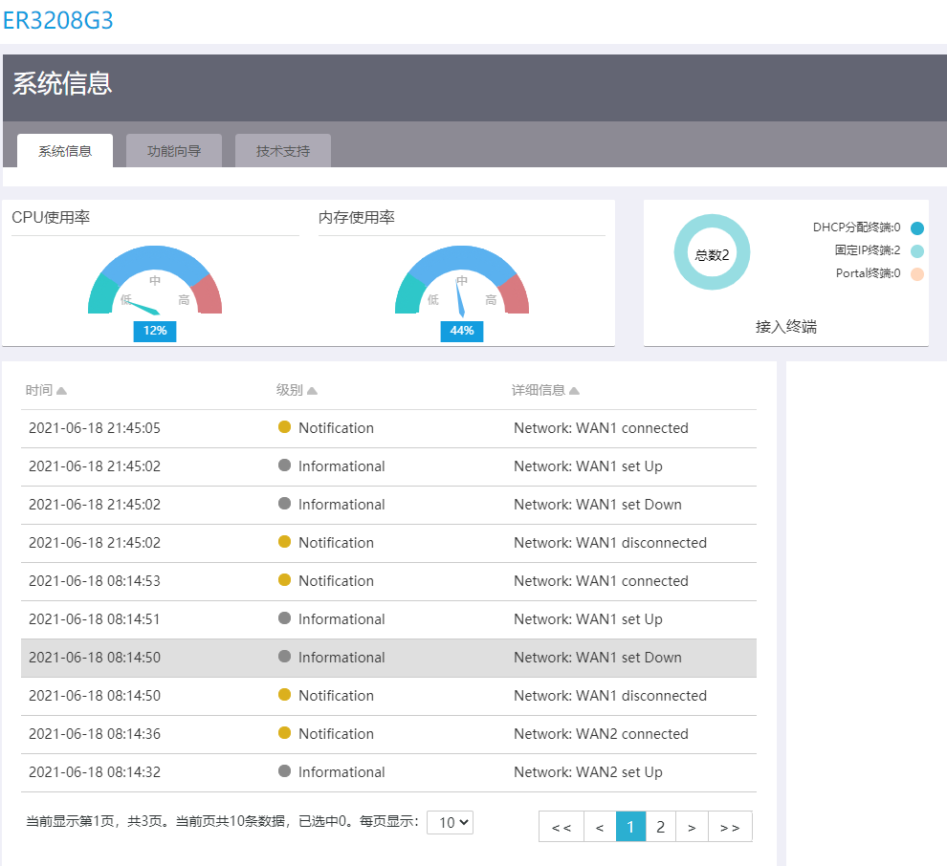This screenshot has width=947, height=866.
Task: Click the 详细信息 column sort triangle
Action: 574,391
